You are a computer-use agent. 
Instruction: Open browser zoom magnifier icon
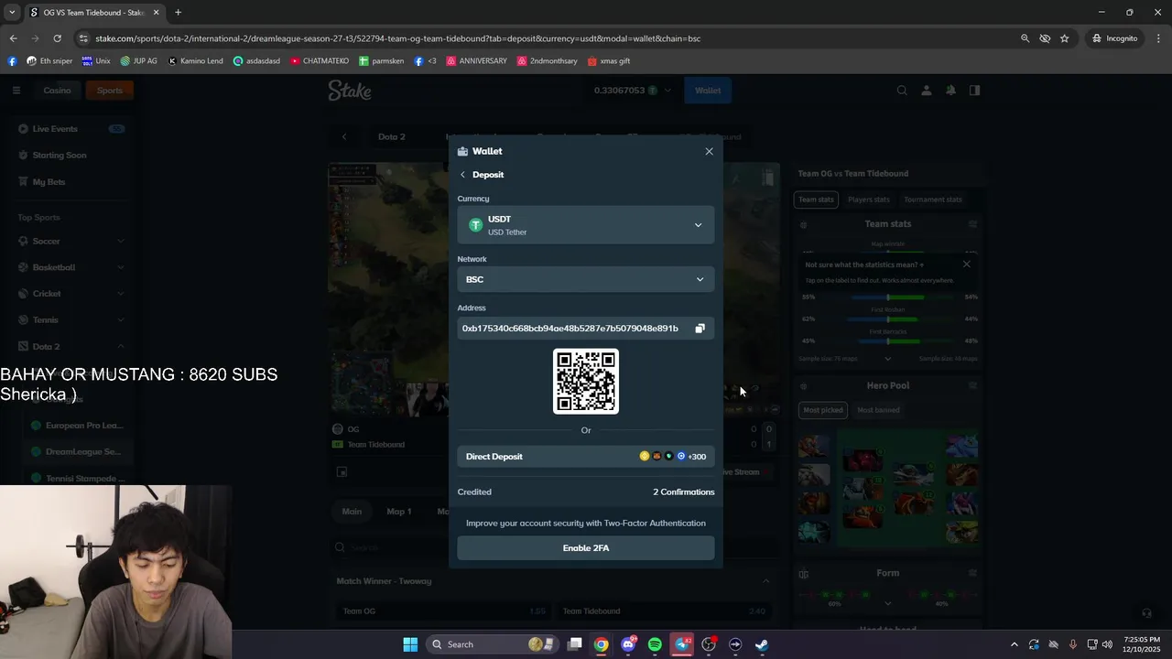pos(1025,38)
